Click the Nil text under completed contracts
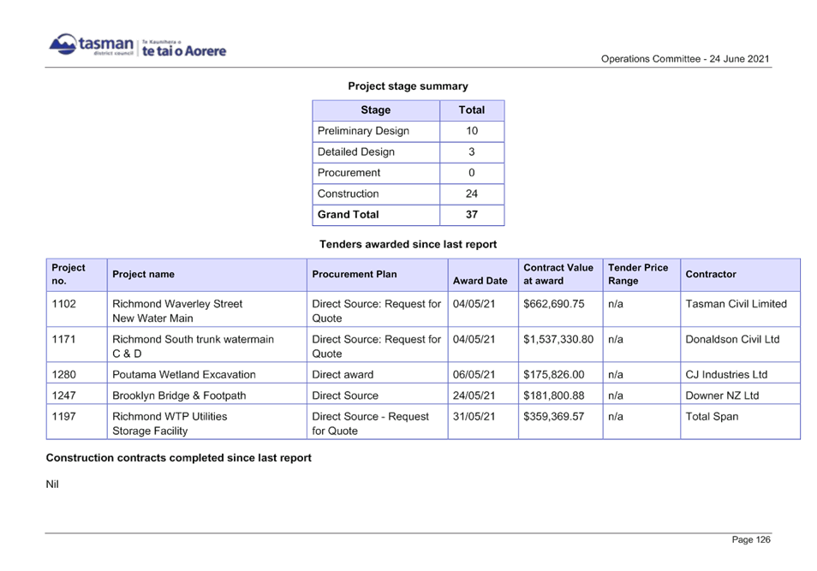Image resolution: width=817 pixels, height=571 pixels. 52,483
